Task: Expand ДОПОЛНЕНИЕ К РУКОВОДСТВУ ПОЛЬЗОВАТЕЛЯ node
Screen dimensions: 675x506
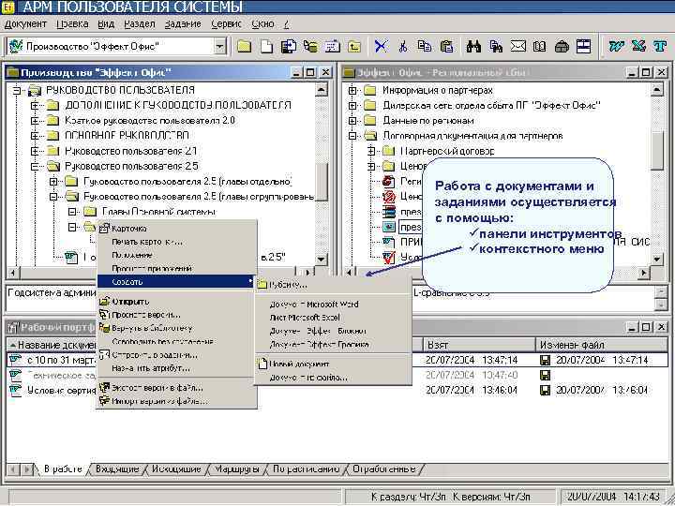Action: click(36, 105)
